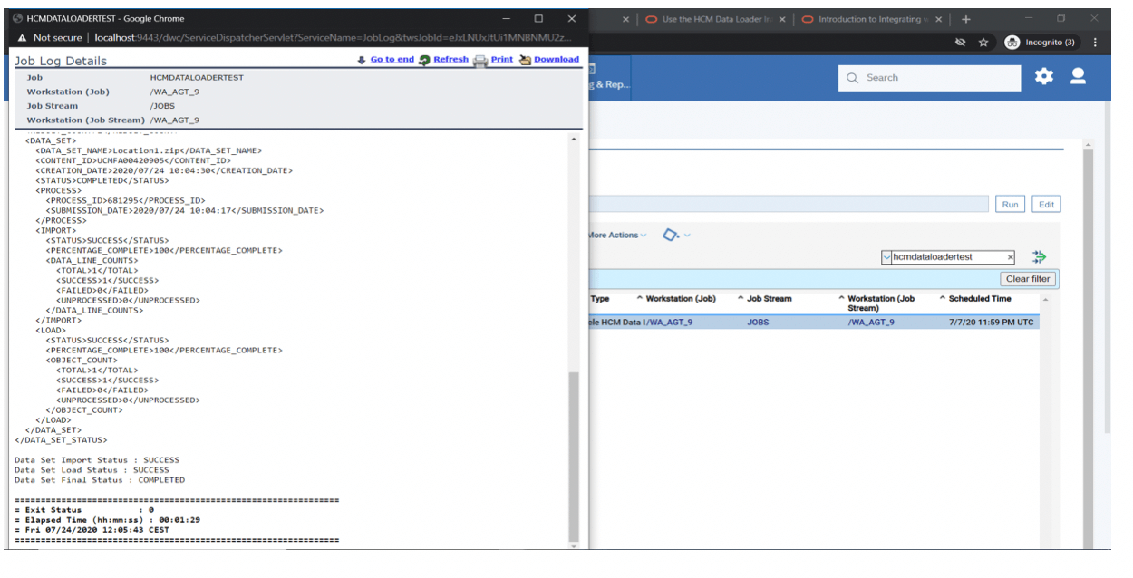The width and height of the screenshot is (1133, 578).
Task: Expand the chevron beside the monitor icon
Action: tap(687, 236)
